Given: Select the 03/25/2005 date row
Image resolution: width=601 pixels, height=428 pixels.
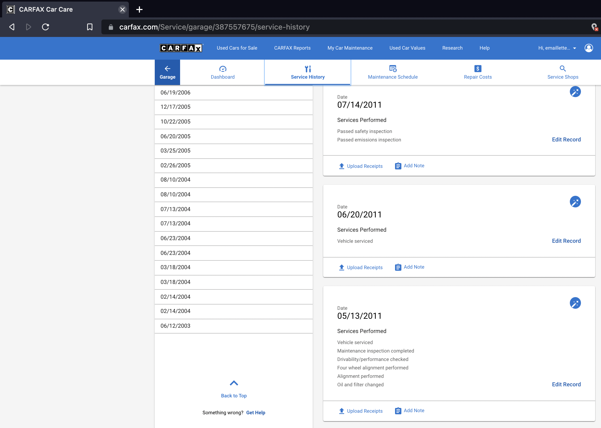Looking at the screenshot, I should [x=233, y=151].
